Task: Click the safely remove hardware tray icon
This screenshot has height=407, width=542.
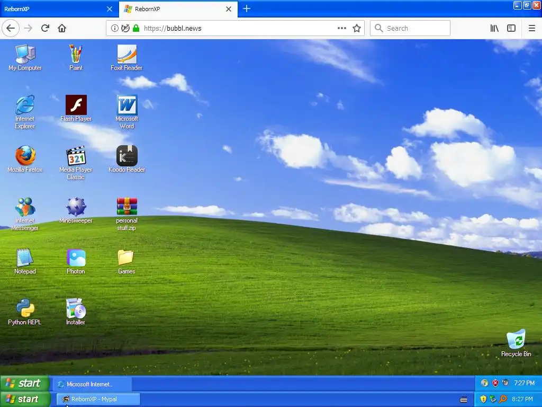Action: 493,399
